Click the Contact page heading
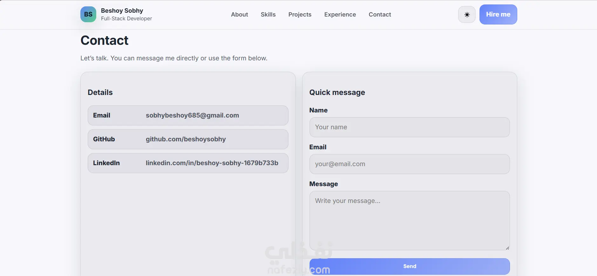Screen dimensions: 597x276 pyautogui.click(x=105, y=40)
